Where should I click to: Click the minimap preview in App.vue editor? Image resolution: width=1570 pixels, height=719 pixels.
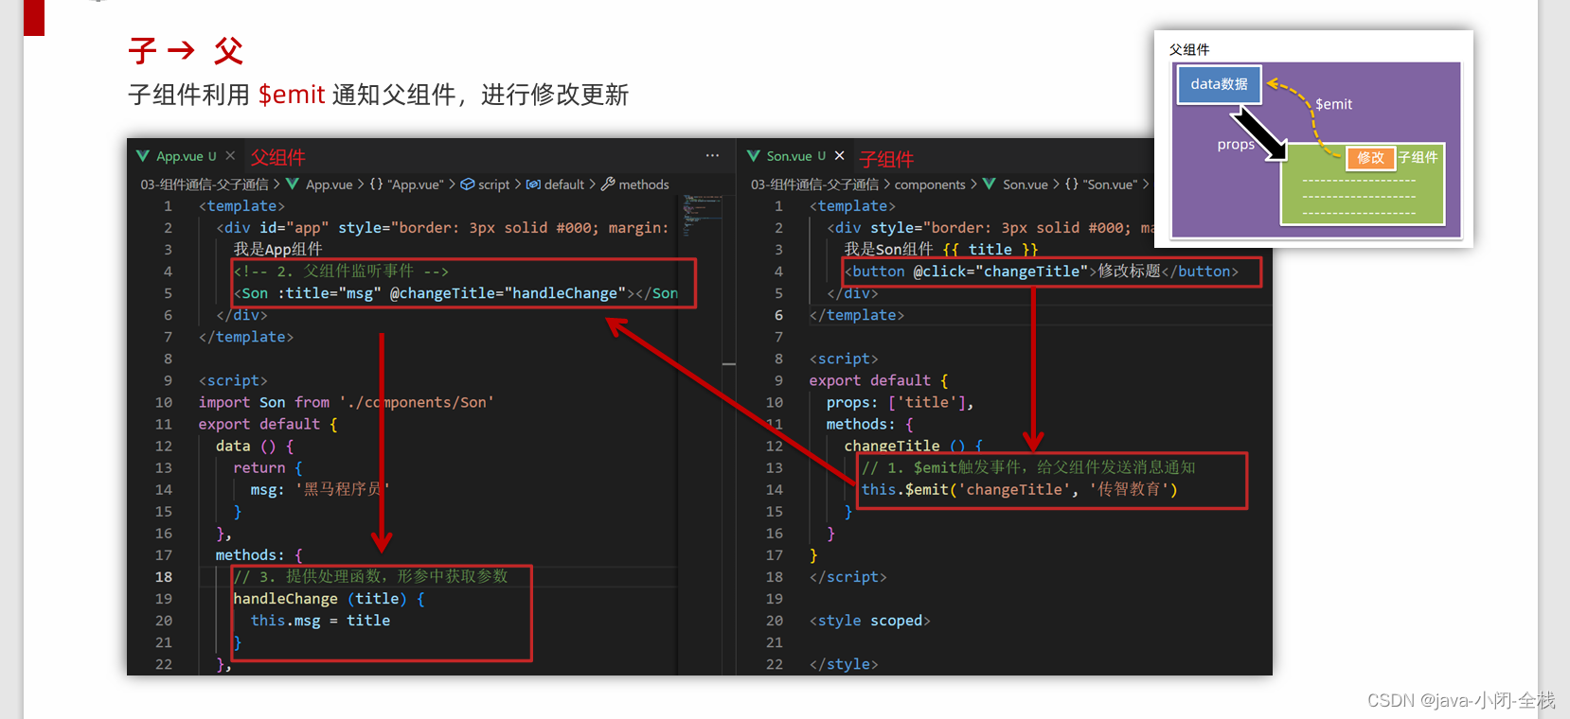tap(702, 216)
